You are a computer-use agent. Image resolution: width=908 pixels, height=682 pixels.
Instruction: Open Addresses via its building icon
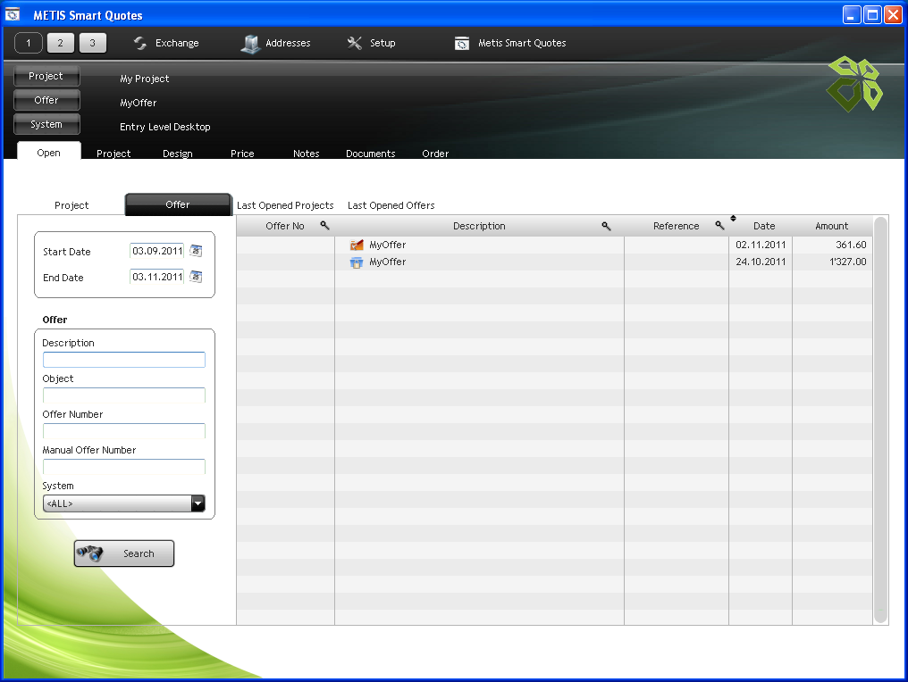250,44
